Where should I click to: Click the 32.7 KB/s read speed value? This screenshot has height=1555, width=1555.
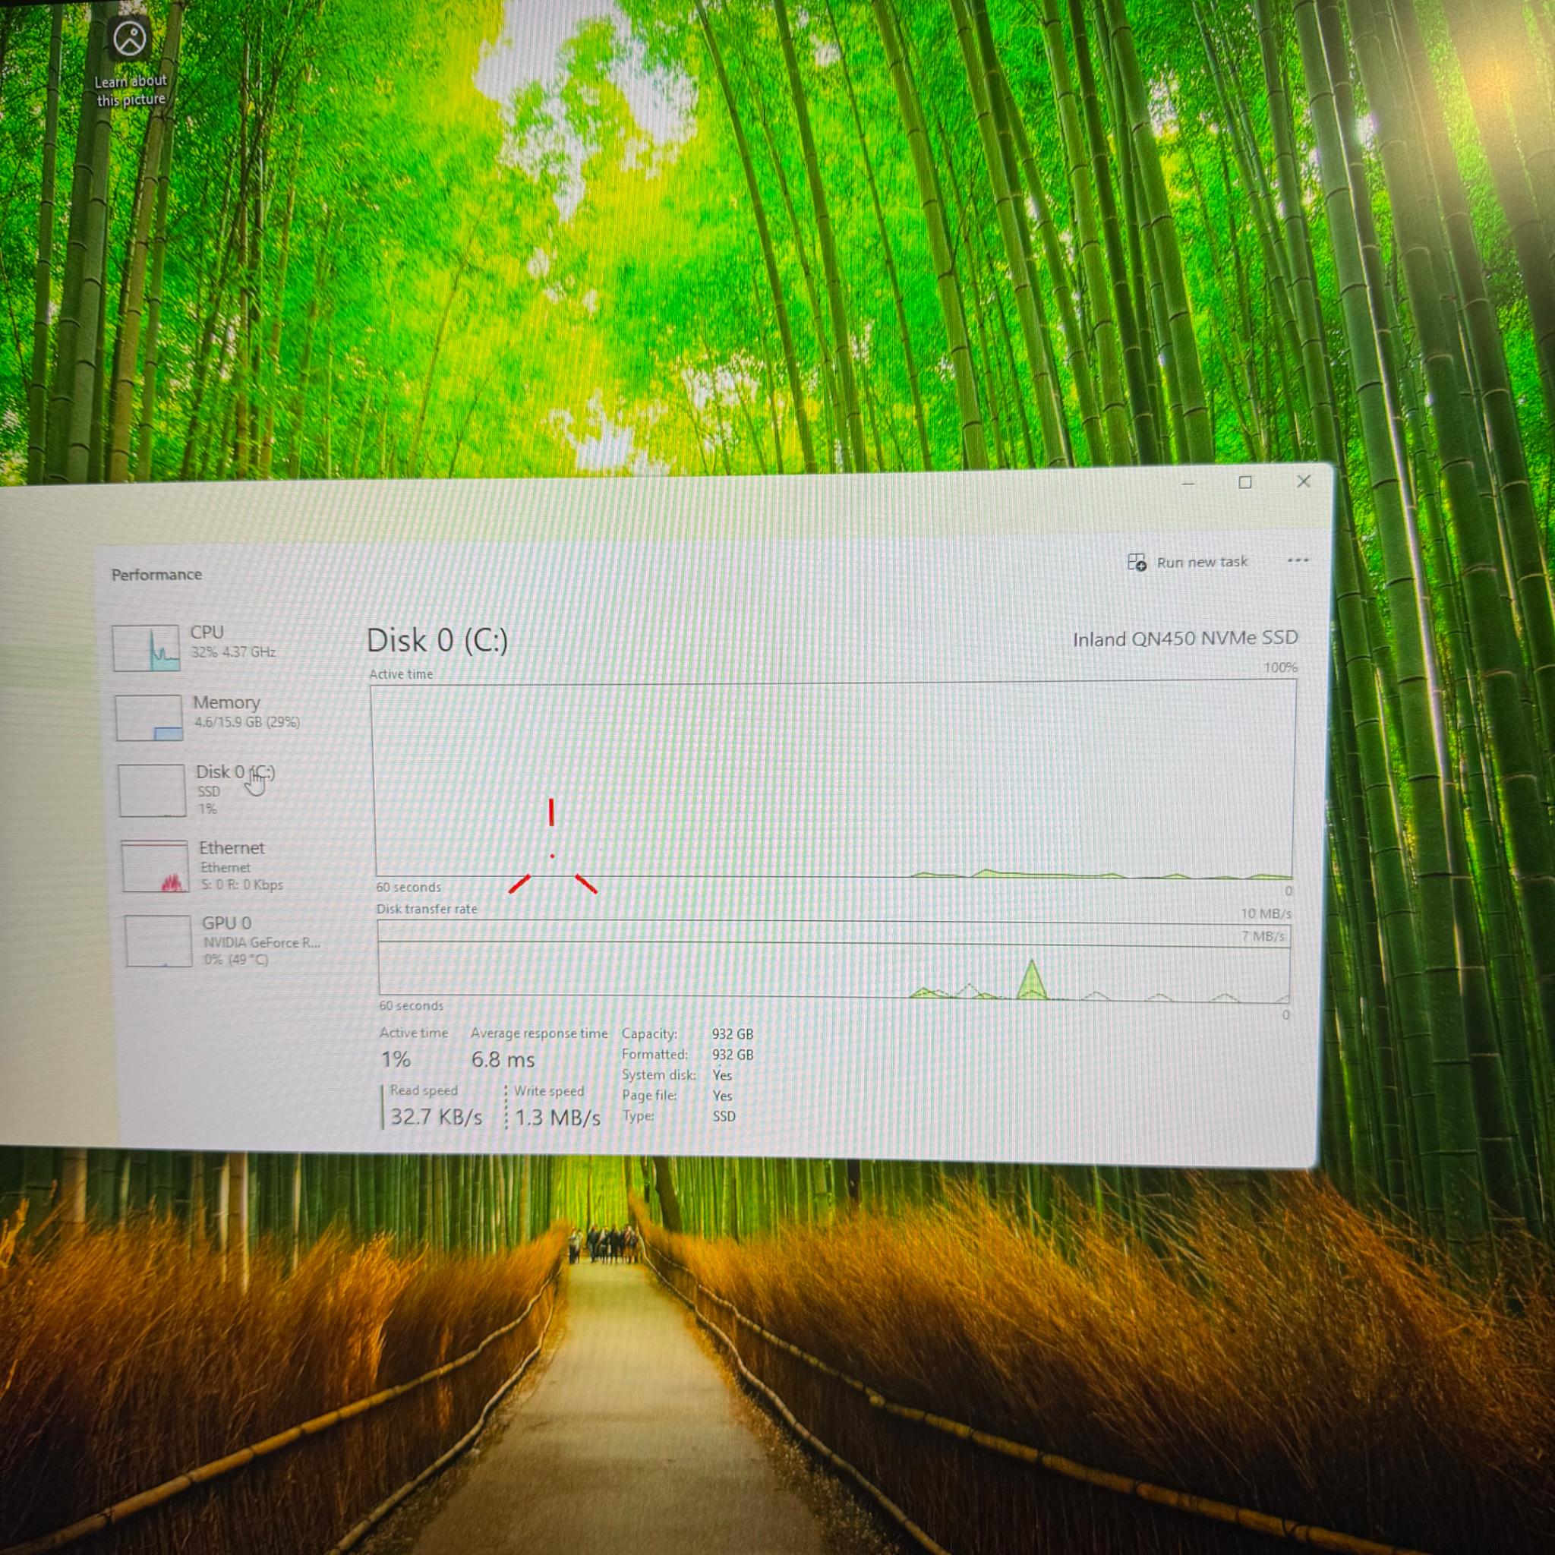tap(437, 1117)
